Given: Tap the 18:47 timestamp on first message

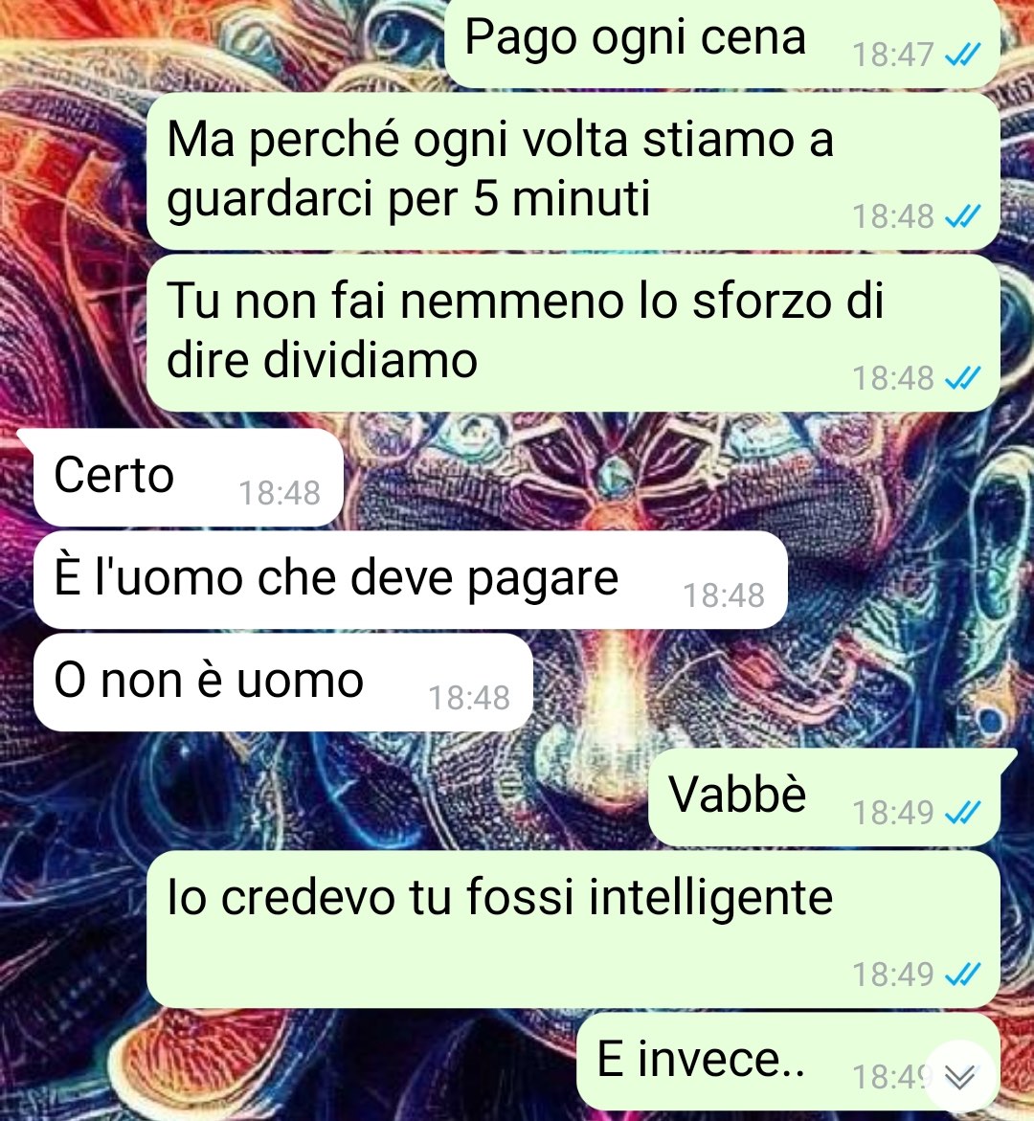Looking at the screenshot, I should 893,56.
